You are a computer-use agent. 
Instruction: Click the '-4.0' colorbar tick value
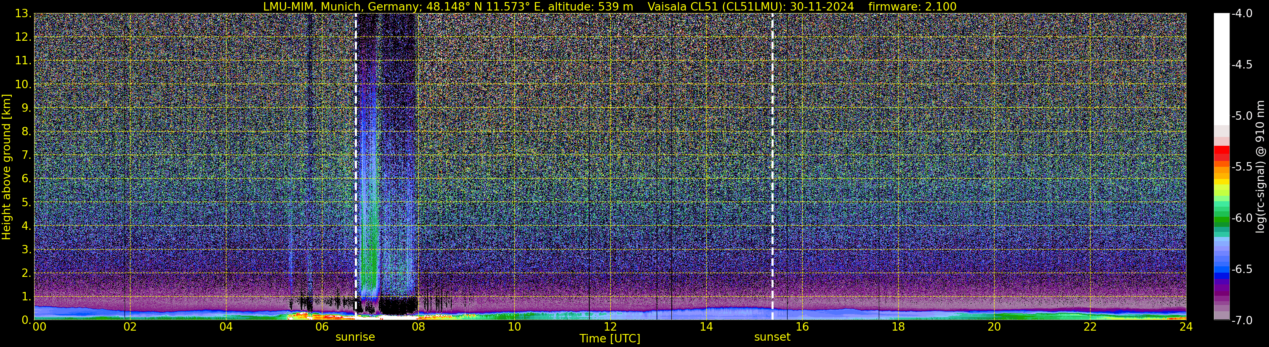(1242, 13)
